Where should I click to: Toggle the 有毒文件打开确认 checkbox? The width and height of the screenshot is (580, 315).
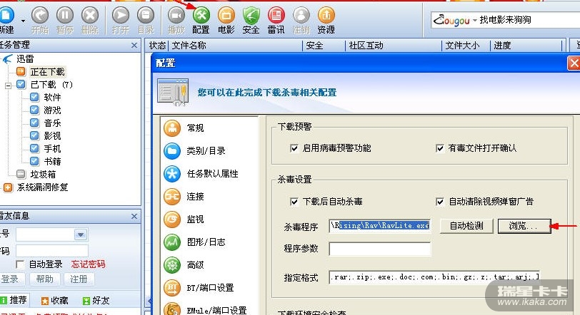pos(440,148)
